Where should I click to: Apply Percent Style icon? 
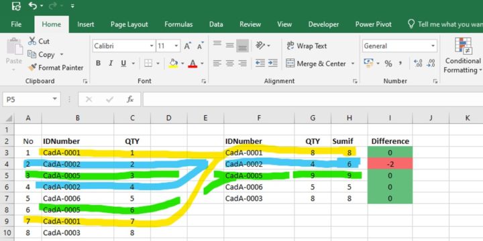[x=388, y=64]
